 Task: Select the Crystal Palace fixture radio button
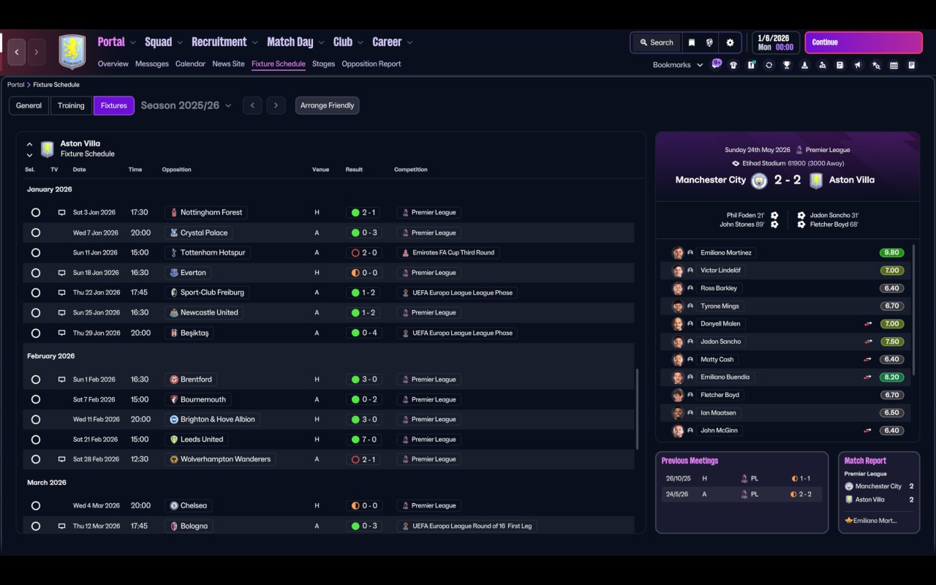coord(35,233)
